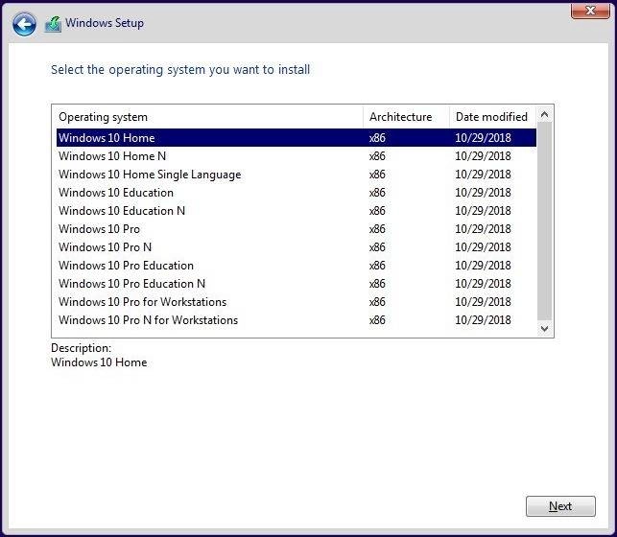
Task: Select Windows 10 Home Single Language
Action: click(x=297, y=175)
